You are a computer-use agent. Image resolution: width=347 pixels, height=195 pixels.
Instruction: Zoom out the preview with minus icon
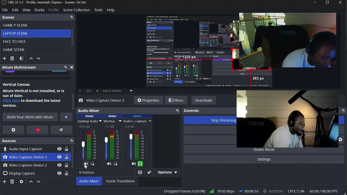point(80,91)
